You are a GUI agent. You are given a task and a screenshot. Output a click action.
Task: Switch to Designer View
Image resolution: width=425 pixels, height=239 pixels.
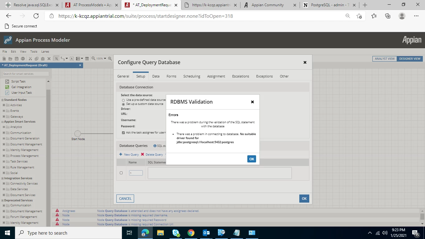click(410, 59)
